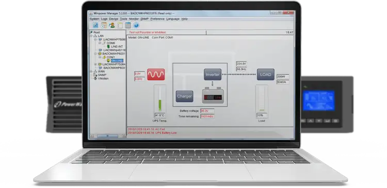Select the highlighted ON-LINE device entry
This screenshot has height=188, width=387.
tap(117, 61)
